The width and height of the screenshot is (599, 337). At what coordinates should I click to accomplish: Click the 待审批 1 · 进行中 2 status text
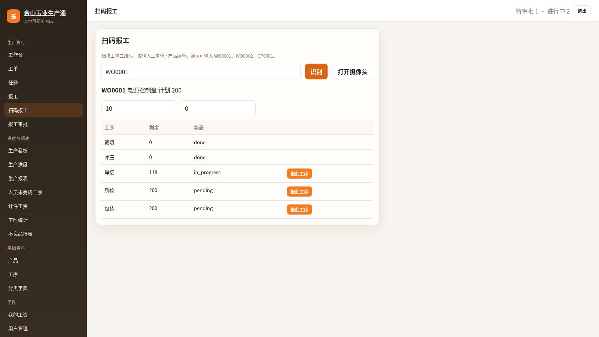(x=542, y=11)
